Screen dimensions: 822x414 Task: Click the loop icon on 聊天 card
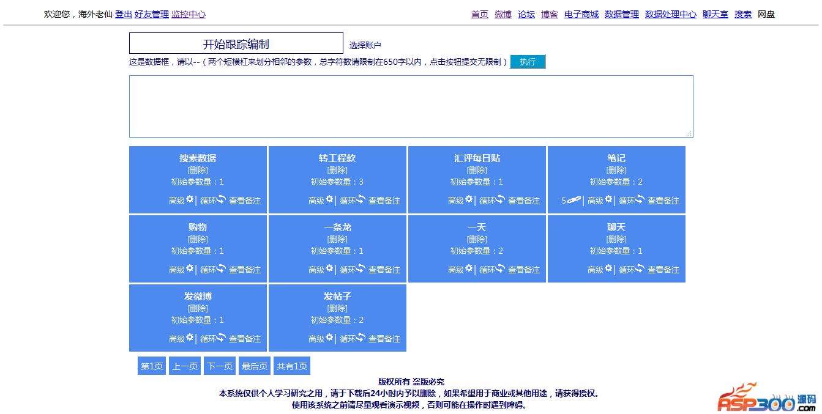640,268
